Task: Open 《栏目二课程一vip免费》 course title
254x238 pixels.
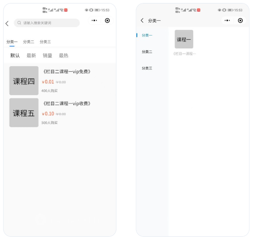Action: 67,71
